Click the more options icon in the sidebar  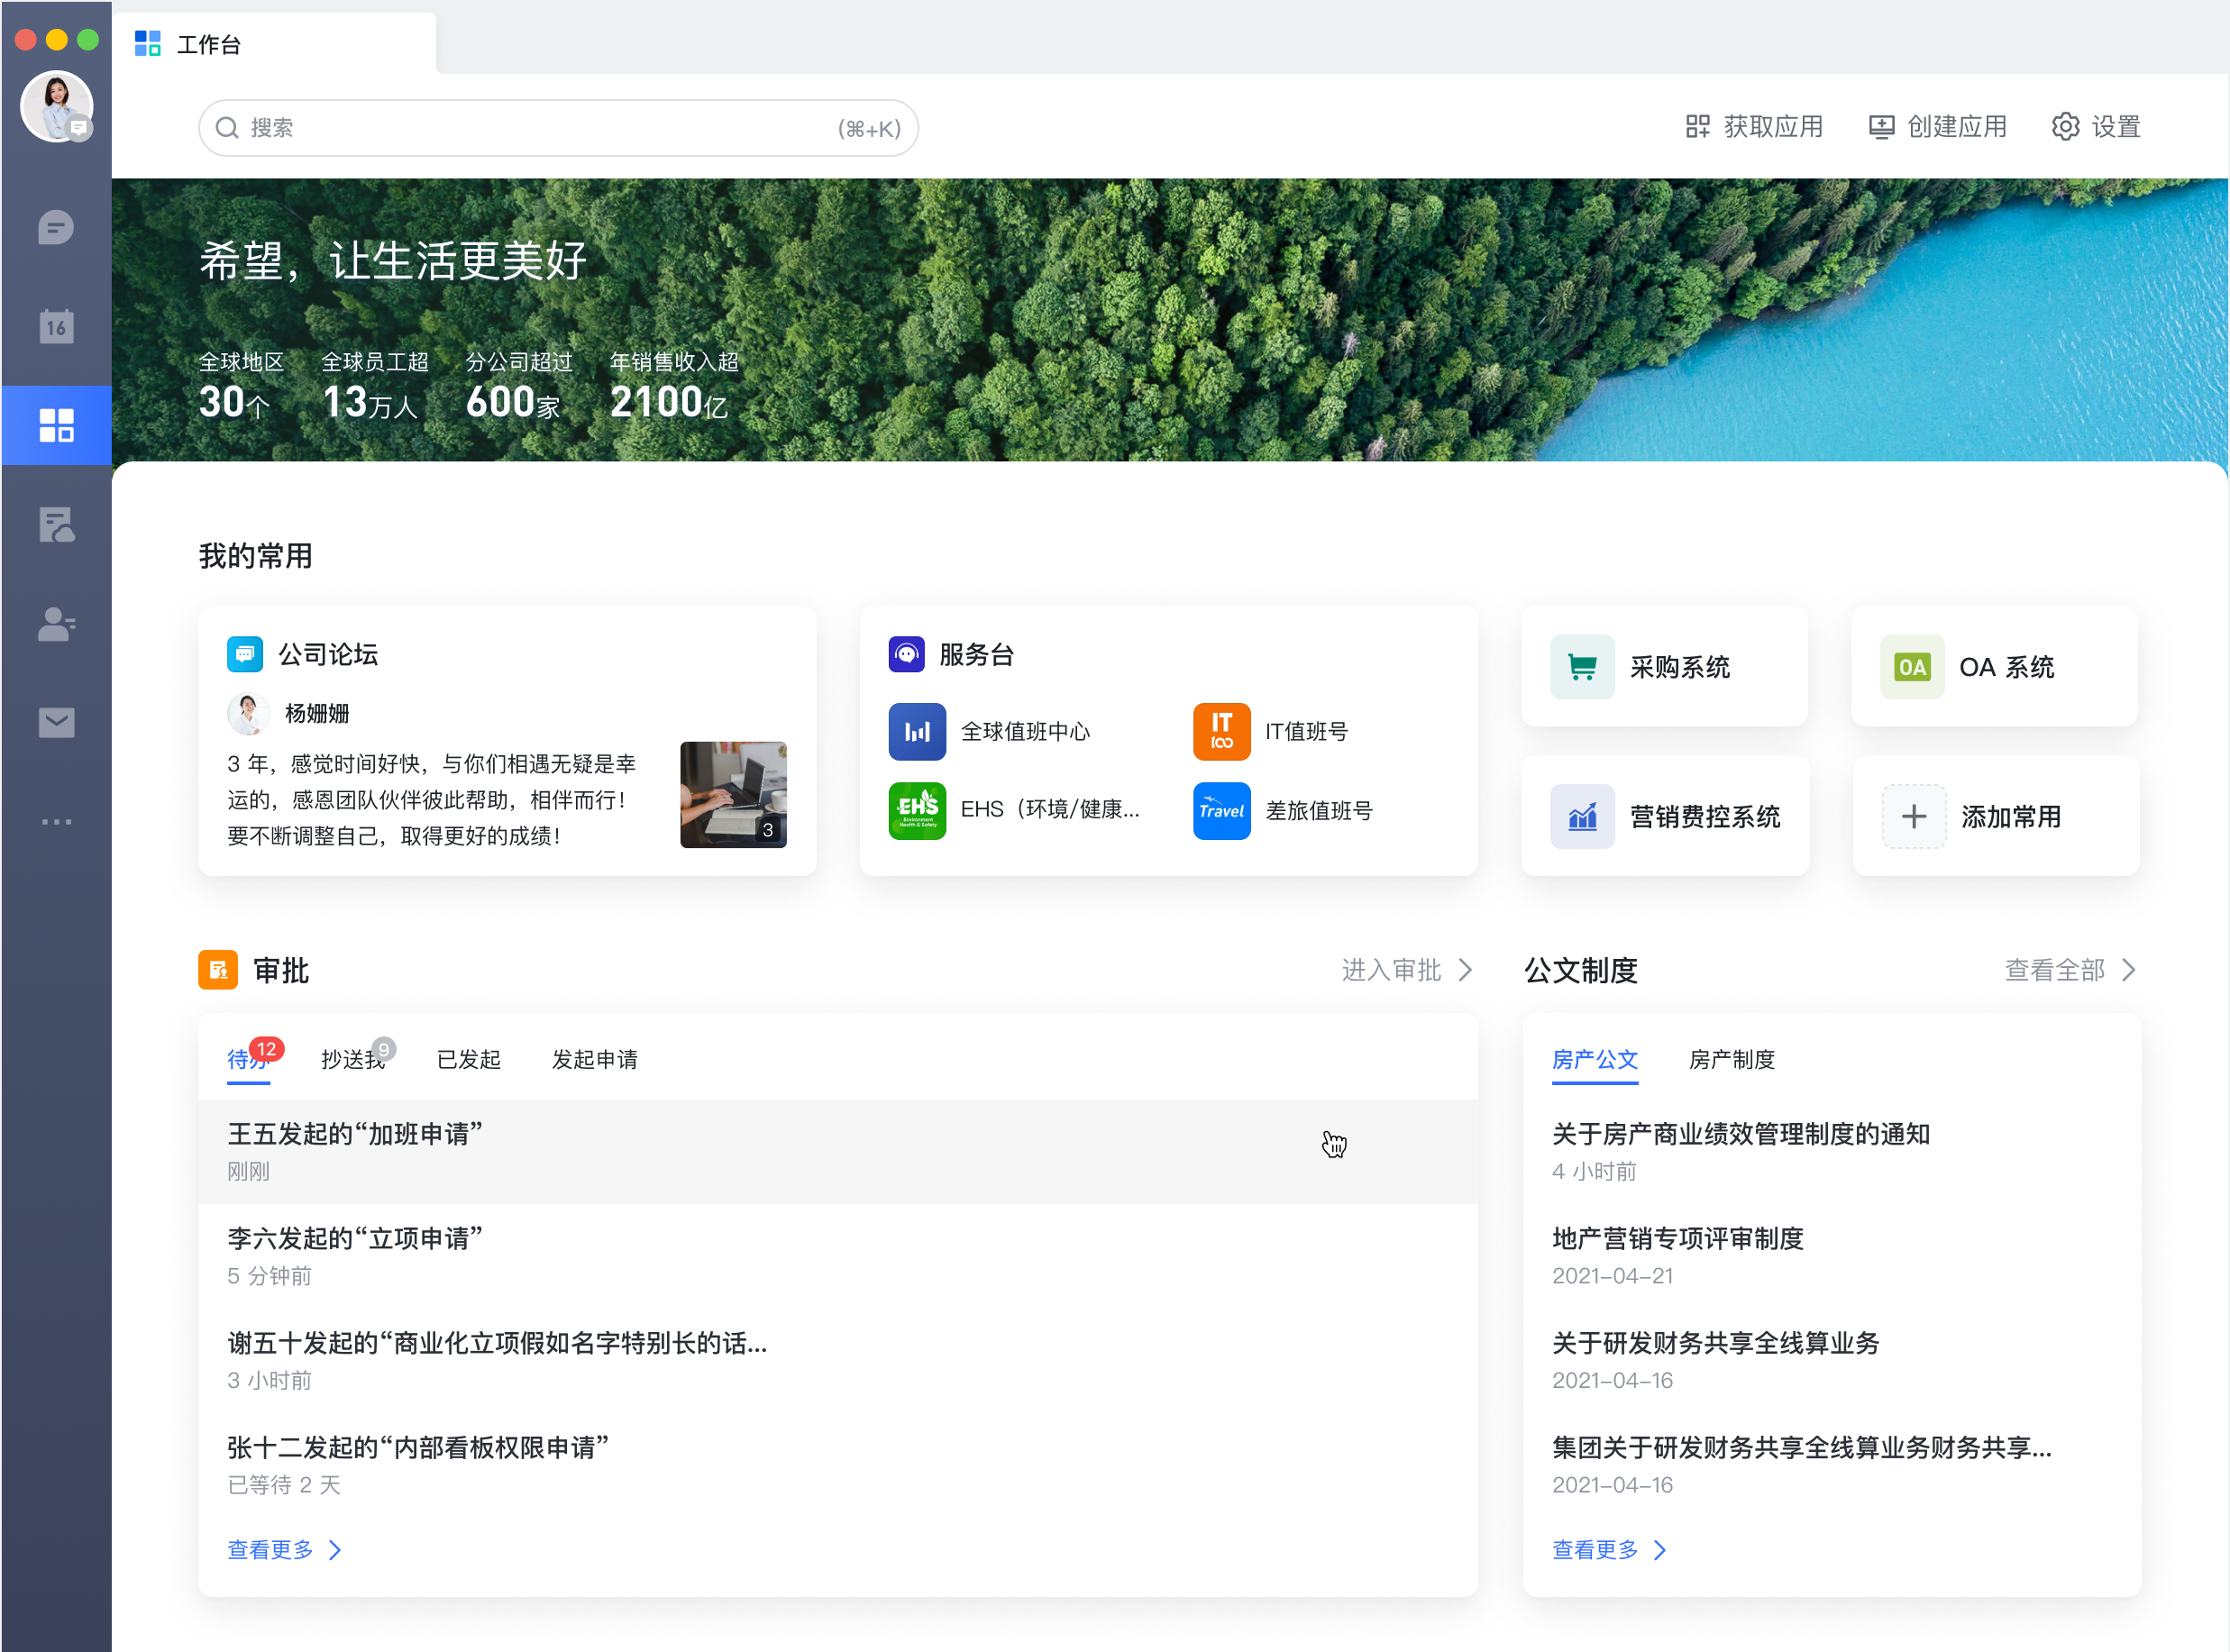[57, 821]
